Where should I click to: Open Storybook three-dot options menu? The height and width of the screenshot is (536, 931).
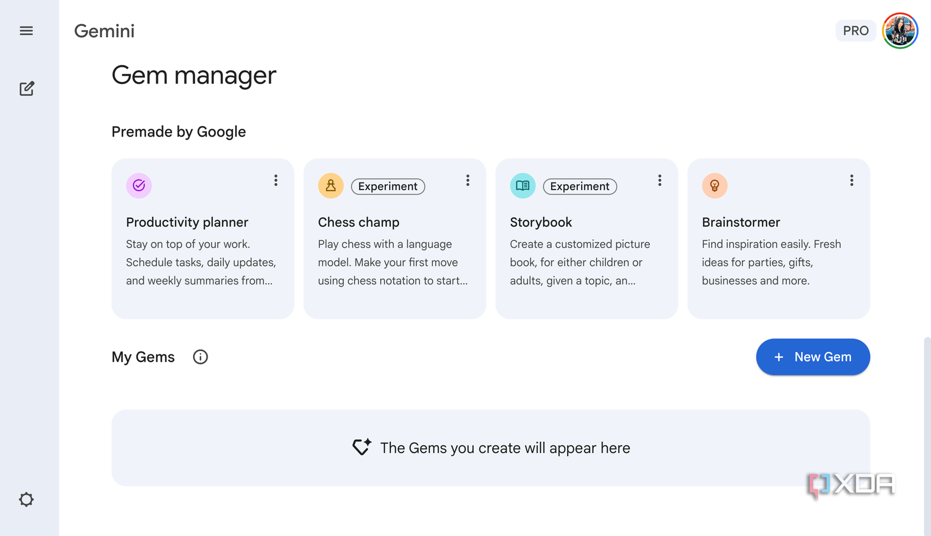click(x=660, y=180)
